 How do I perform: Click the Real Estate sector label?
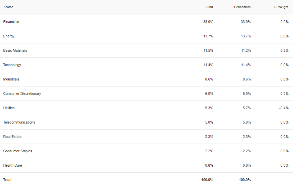[12, 137]
